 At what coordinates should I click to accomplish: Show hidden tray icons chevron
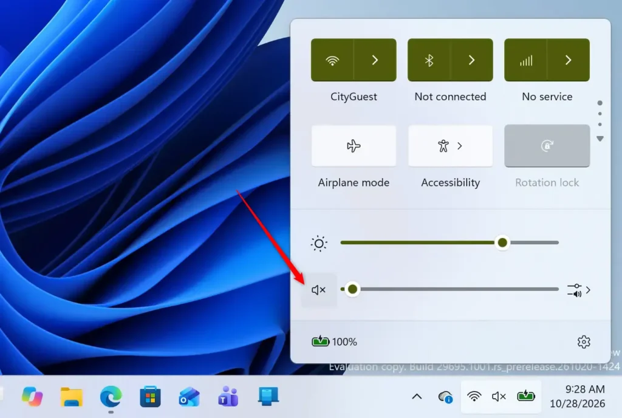click(x=417, y=396)
